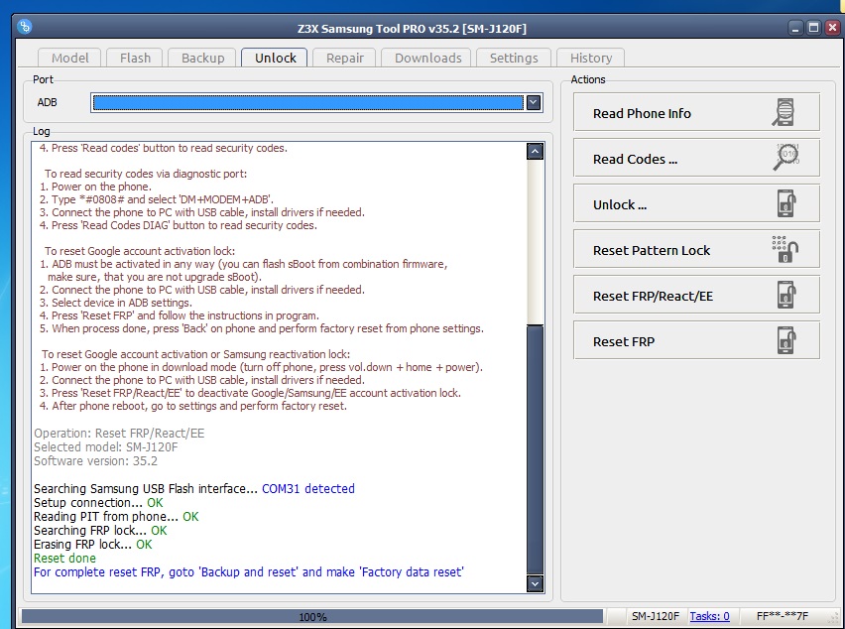Click 'Selected model: SM-J120F' log line
This screenshot has width=845, height=629.
click(x=105, y=446)
